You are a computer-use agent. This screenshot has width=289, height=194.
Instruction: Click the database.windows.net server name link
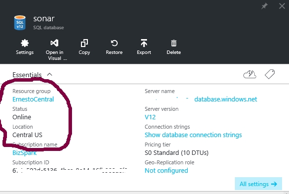coord(225,99)
